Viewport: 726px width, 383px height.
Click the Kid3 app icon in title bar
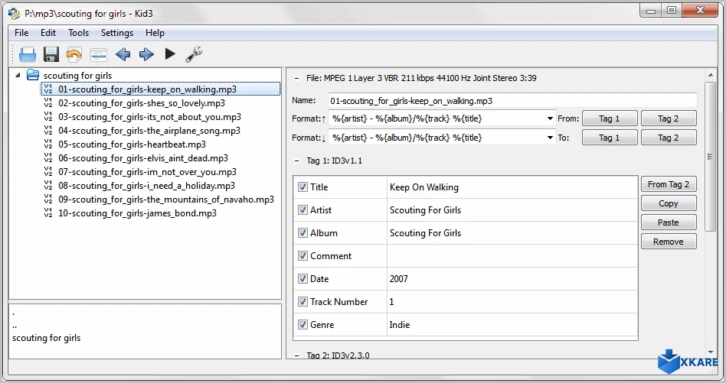(15, 14)
